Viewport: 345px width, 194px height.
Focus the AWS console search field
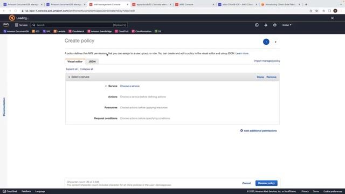click(x=79, y=25)
